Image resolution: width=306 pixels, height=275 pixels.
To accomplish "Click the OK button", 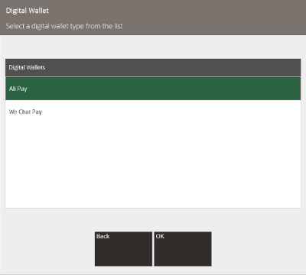I will 183,249.
